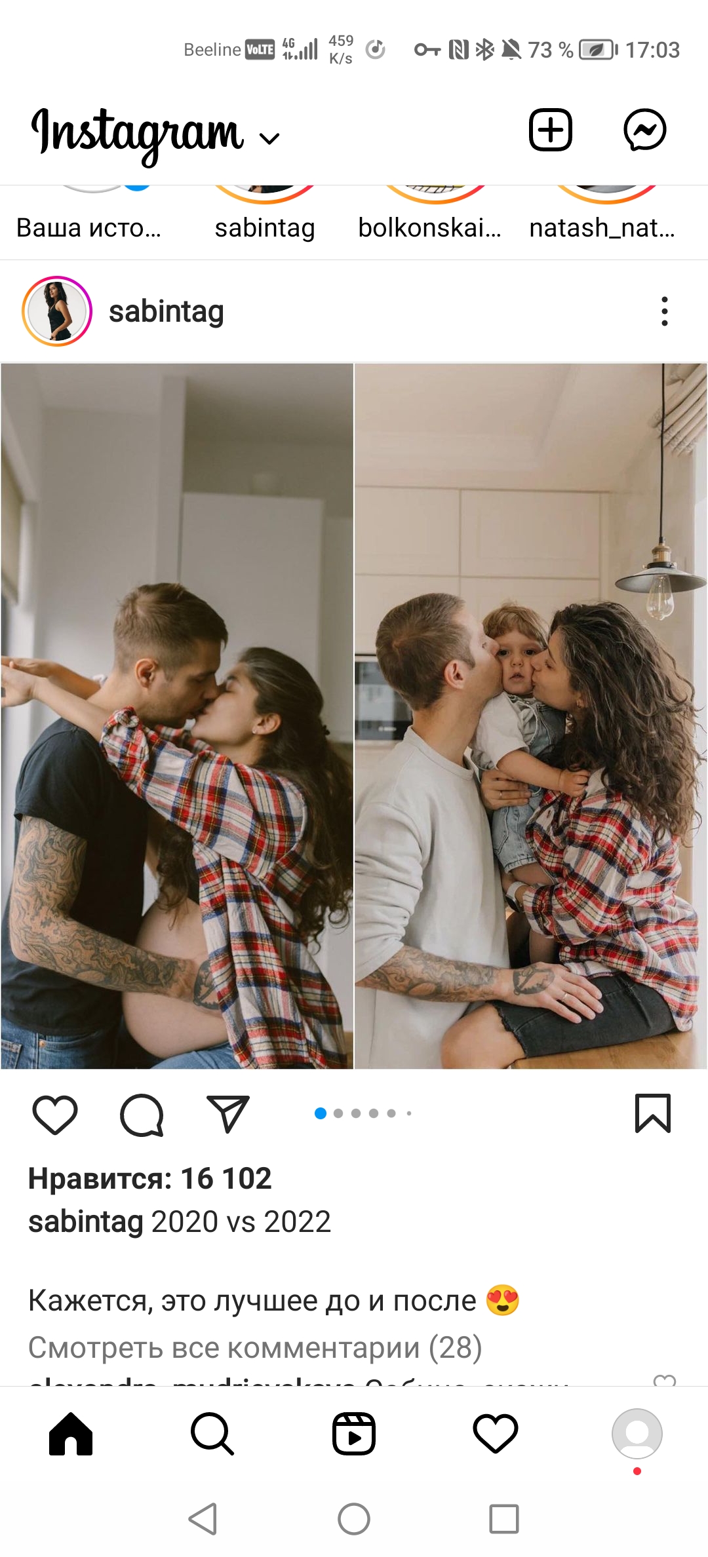Open Reels tab in bottom navigation
The width and height of the screenshot is (708, 1557).
(x=354, y=1434)
